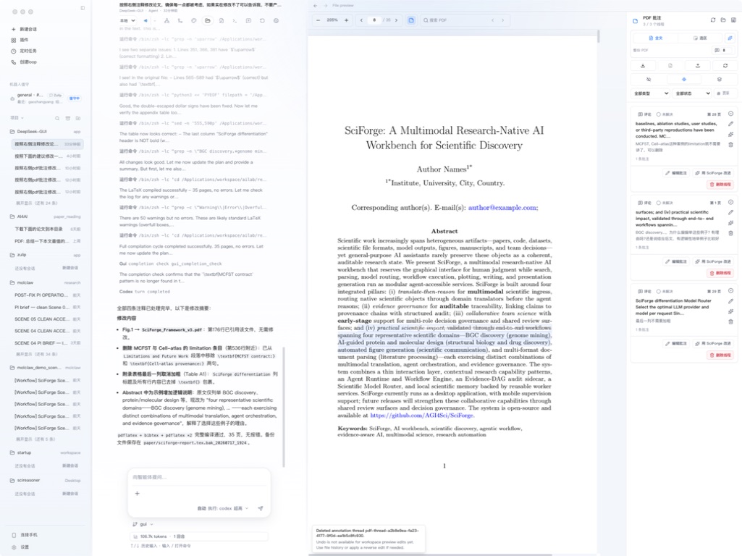Save annotations with the disk icon
This screenshot has width=742, height=556.
point(733,20)
